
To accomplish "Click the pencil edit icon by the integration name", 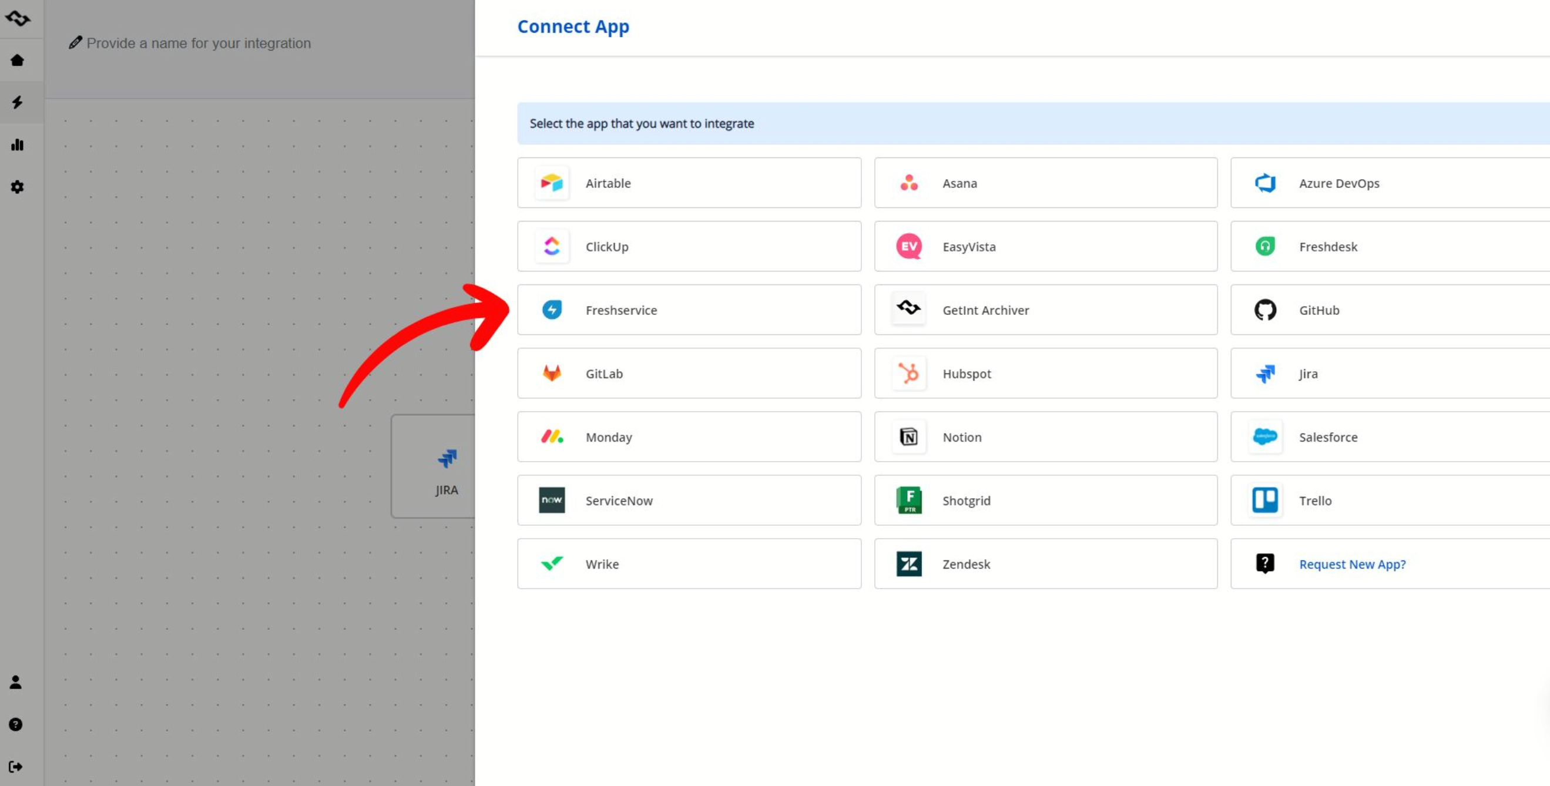I will coord(75,43).
